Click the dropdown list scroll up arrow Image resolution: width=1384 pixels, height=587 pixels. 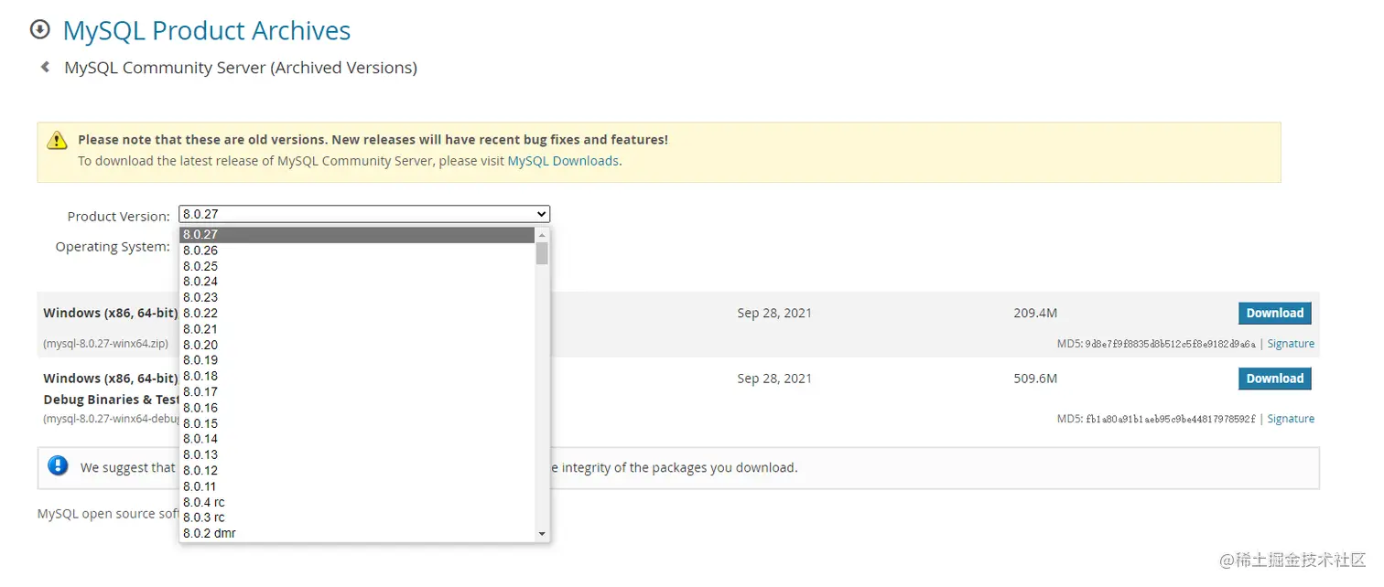[542, 235]
